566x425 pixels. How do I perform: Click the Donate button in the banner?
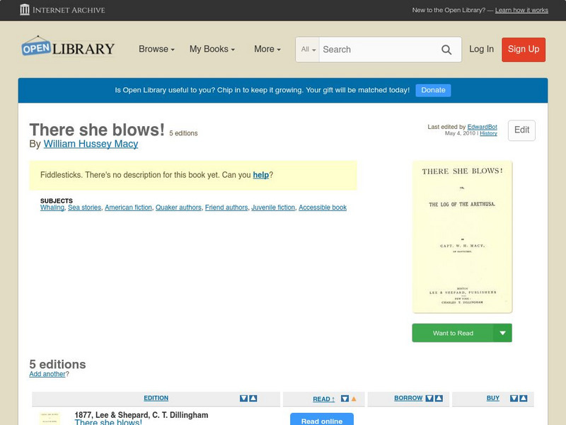pos(432,90)
